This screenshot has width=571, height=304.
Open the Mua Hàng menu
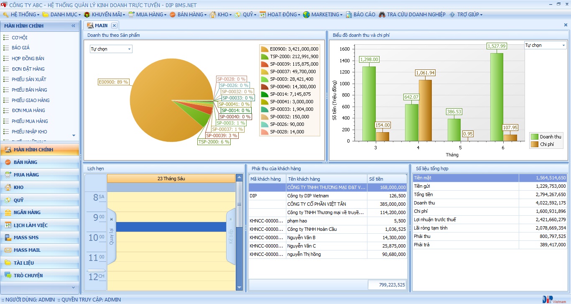(148, 14)
